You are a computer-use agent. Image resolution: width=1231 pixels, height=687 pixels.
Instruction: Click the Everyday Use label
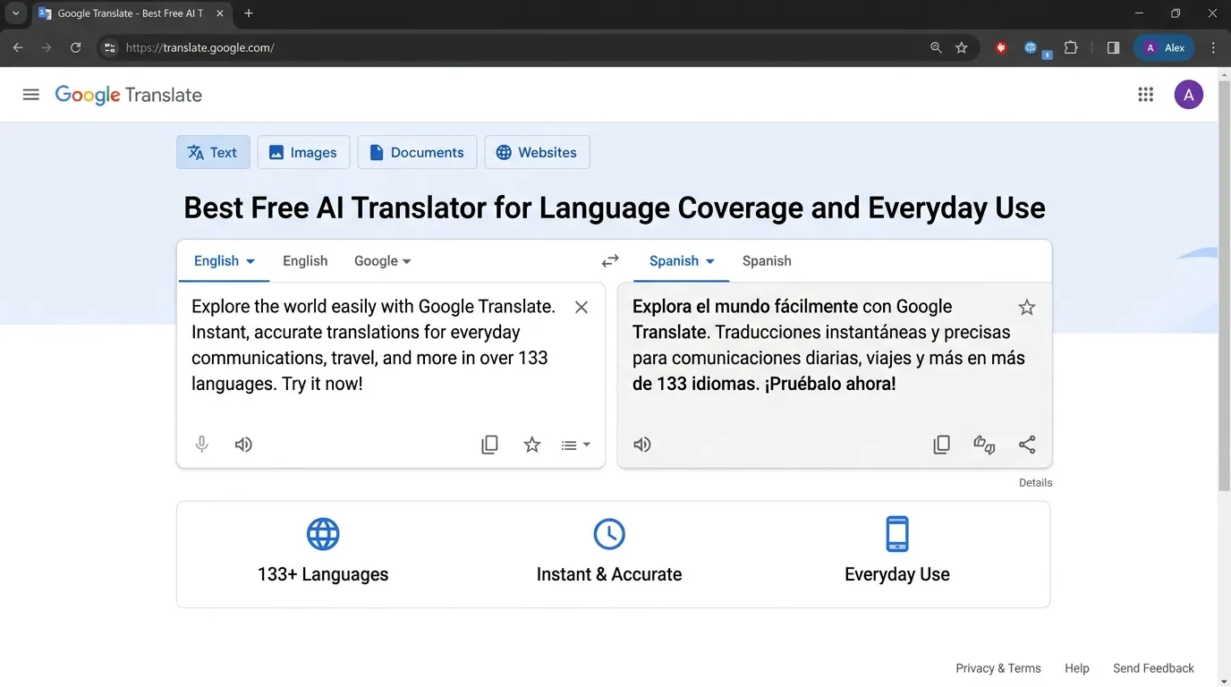click(x=897, y=574)
